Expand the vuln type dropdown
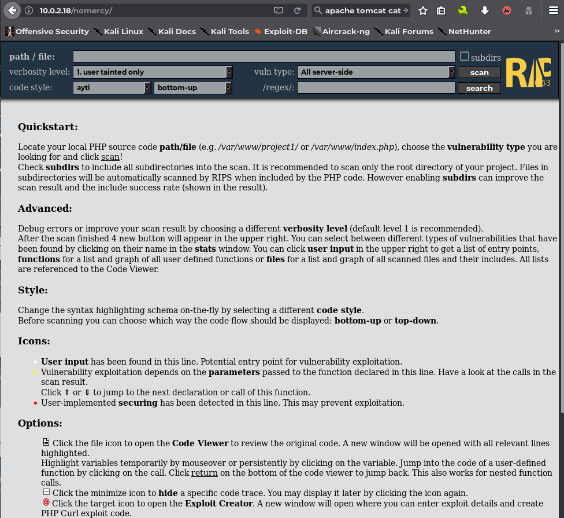This screenshot has height=518, width=564. pyautogui.click(x=377, y=72)
